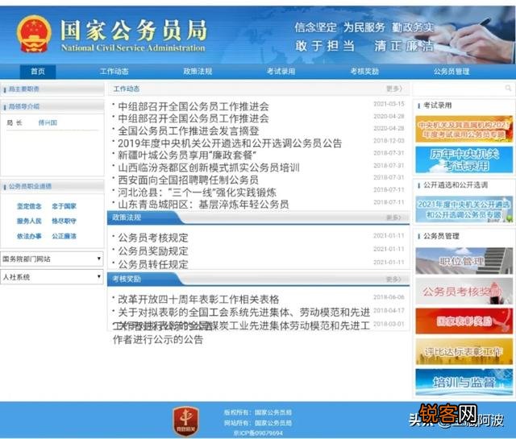Open the 工作动态 navigation tab
Screen dimensions: 516x439
point(114,72)
